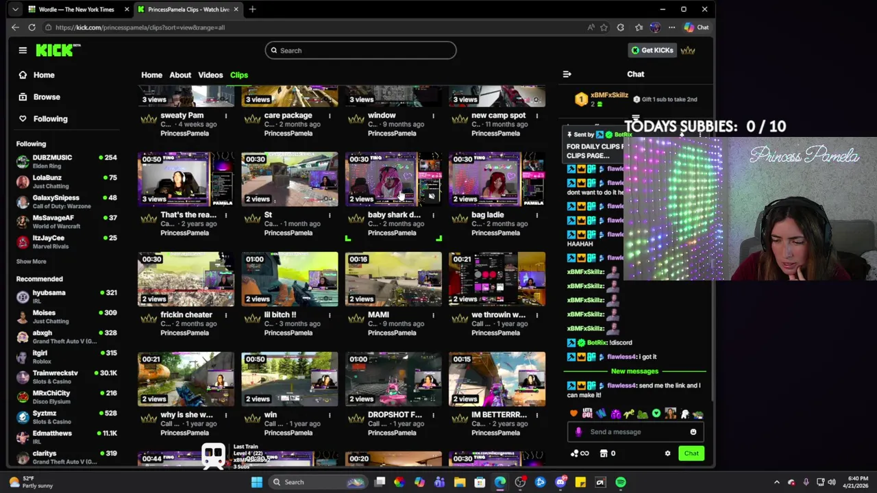Image resolution: width=877 pixels, height=493 pixels.
Task: Open File Explorer from the taskbar
Action: click(x=460, y=482)
